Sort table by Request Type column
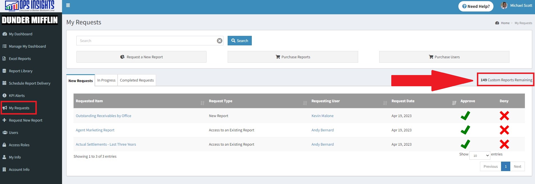The width and height of the screenshot is (535, 184). click(x=305, y=103)
